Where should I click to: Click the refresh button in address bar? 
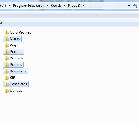136,6
